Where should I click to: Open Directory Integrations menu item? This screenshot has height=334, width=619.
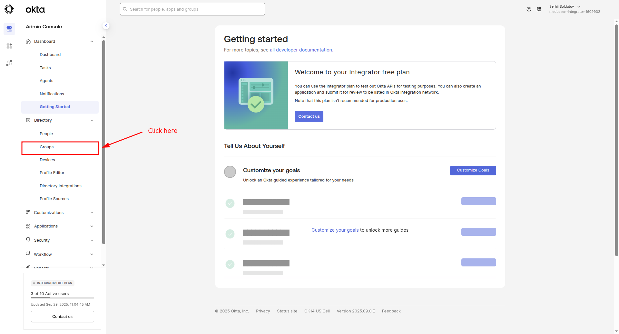60,186
